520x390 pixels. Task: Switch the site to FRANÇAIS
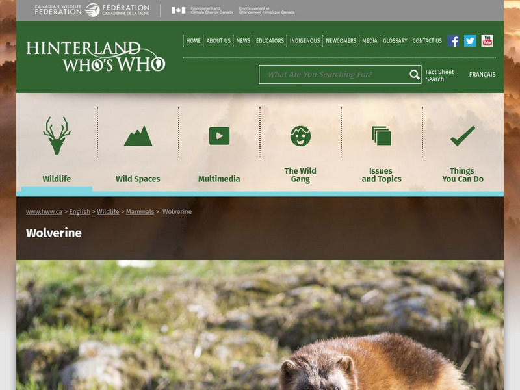(482, 75)
